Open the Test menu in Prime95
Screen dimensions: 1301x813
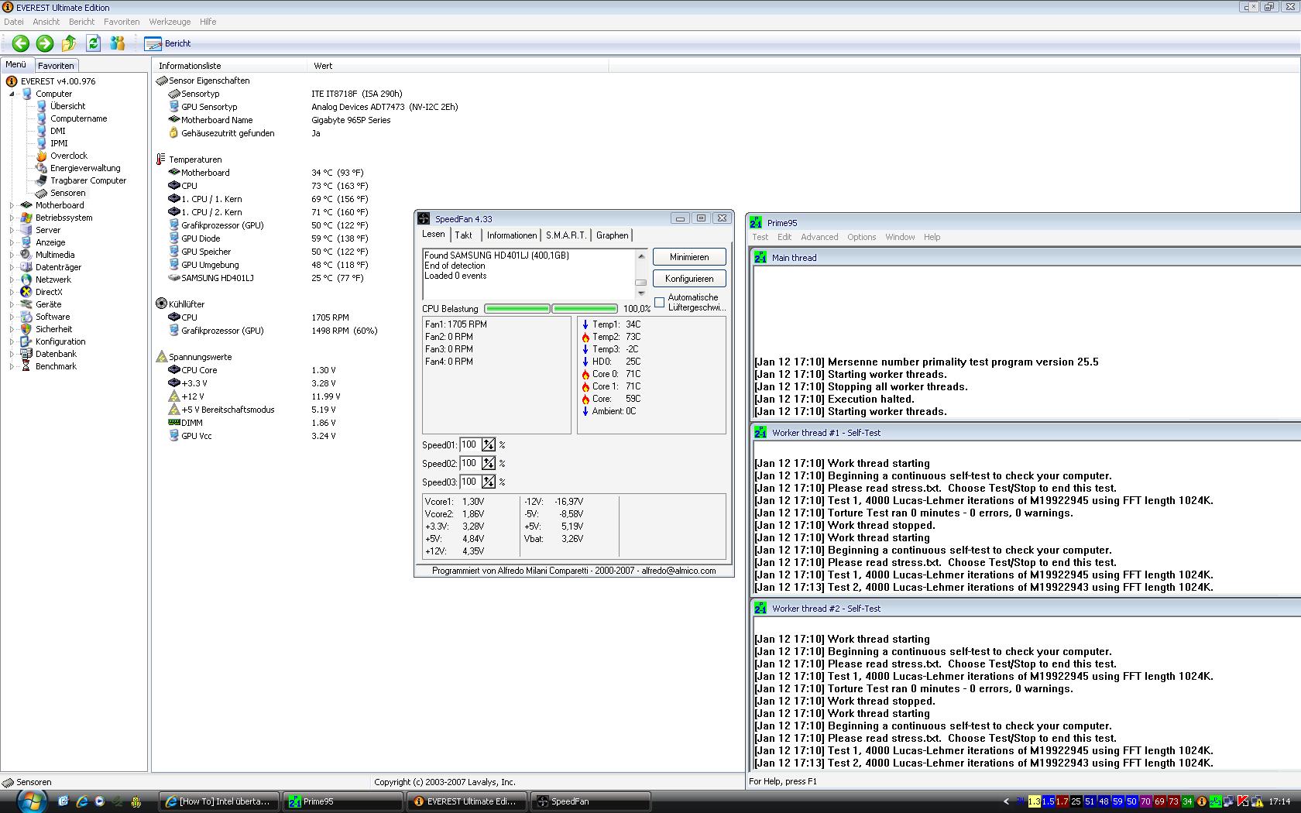760,237
